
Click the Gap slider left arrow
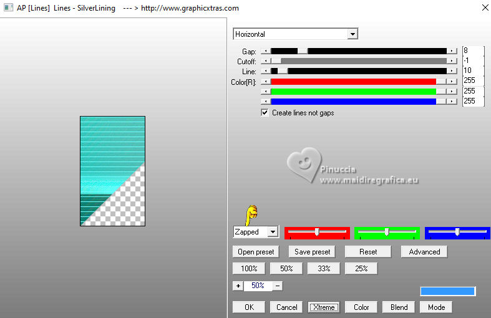pyautogui.click(x=266, y=51)
